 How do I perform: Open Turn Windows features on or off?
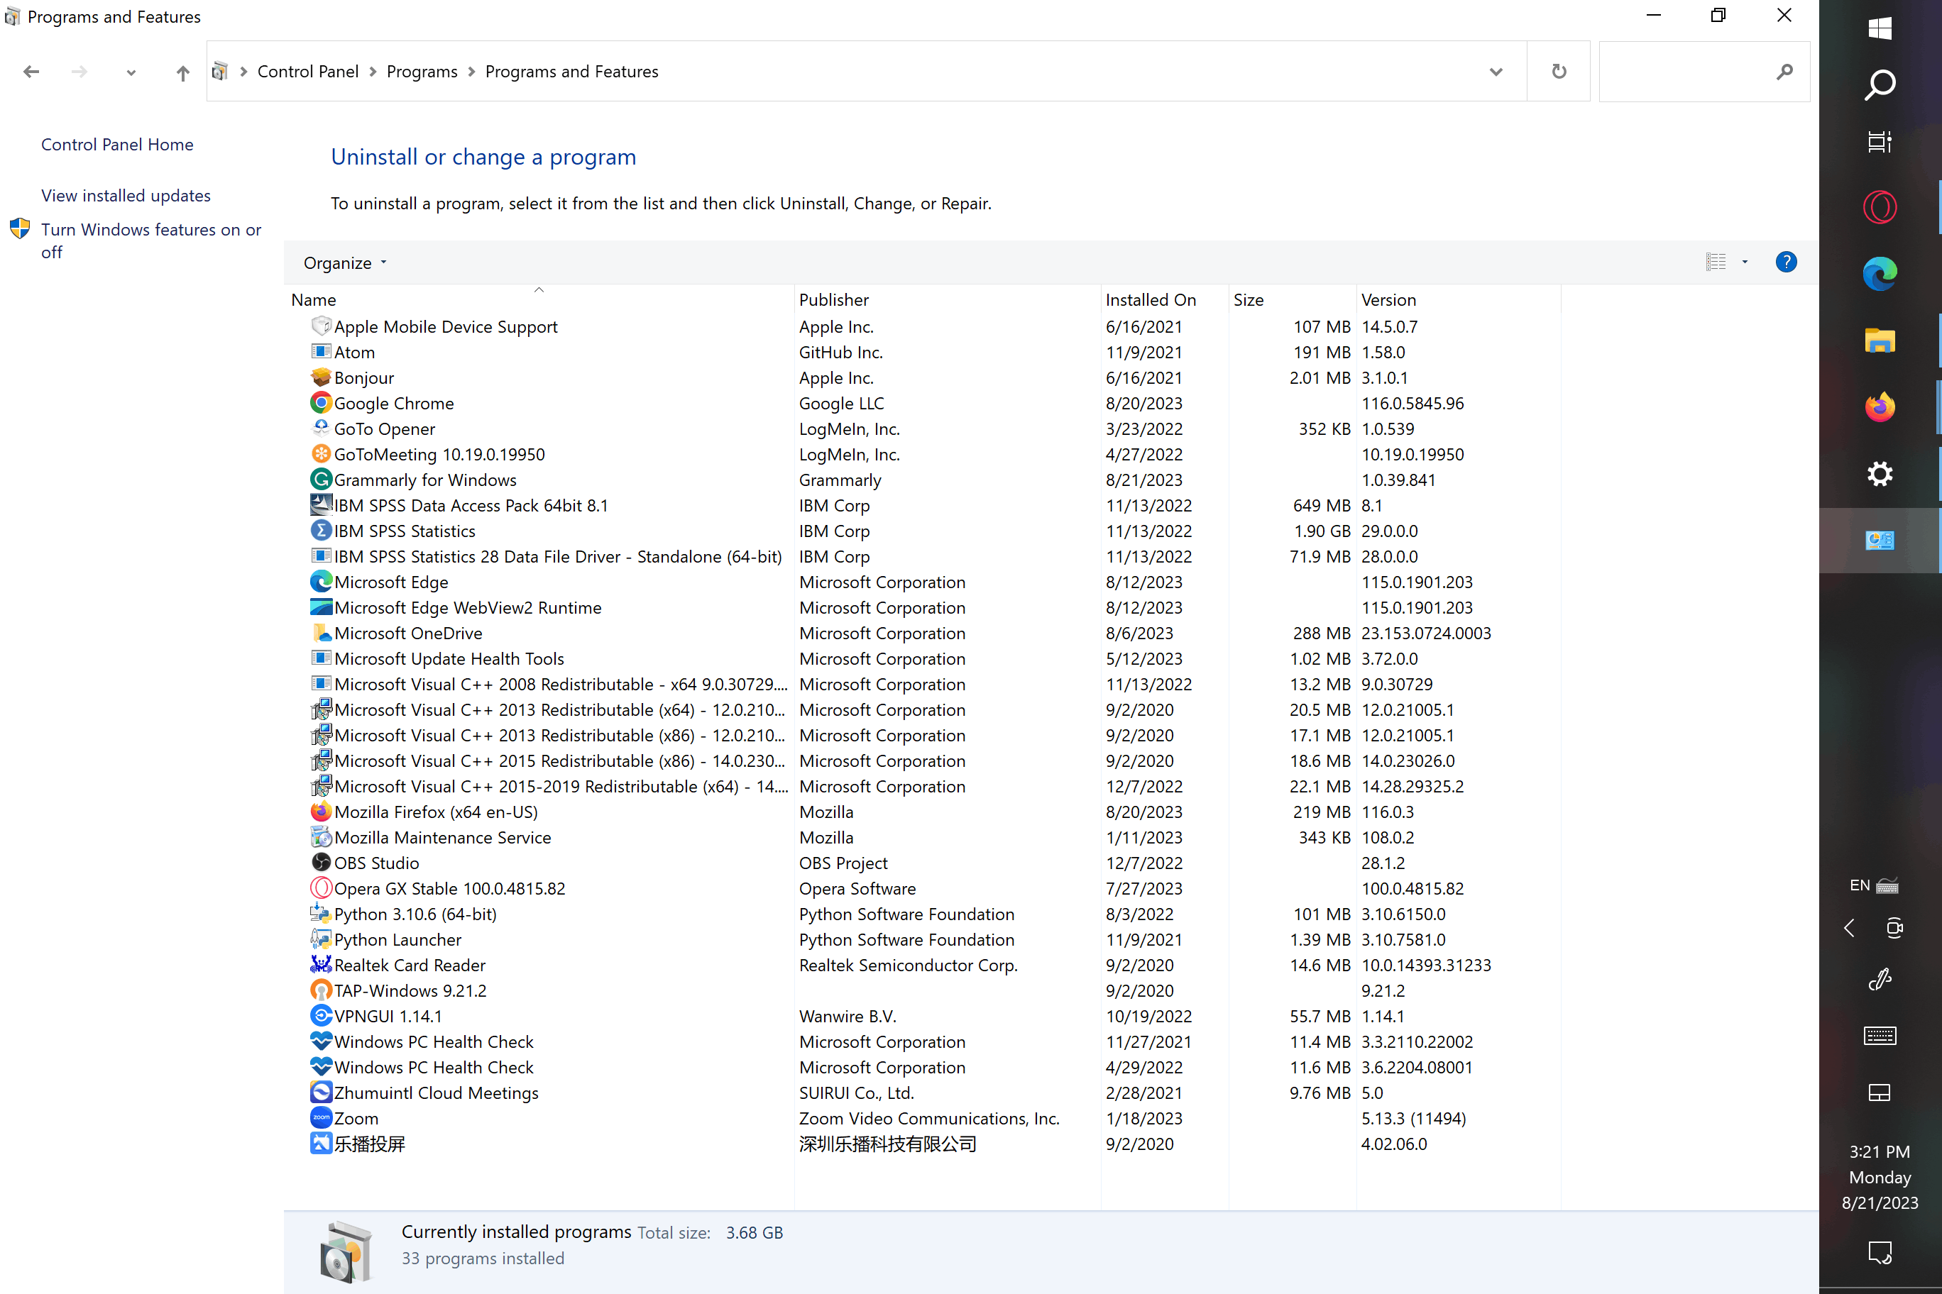(151, 240)
